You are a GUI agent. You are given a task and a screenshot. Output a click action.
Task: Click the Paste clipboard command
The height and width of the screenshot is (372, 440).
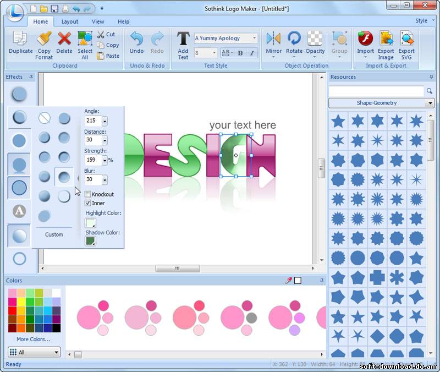(x=108, y=56)
